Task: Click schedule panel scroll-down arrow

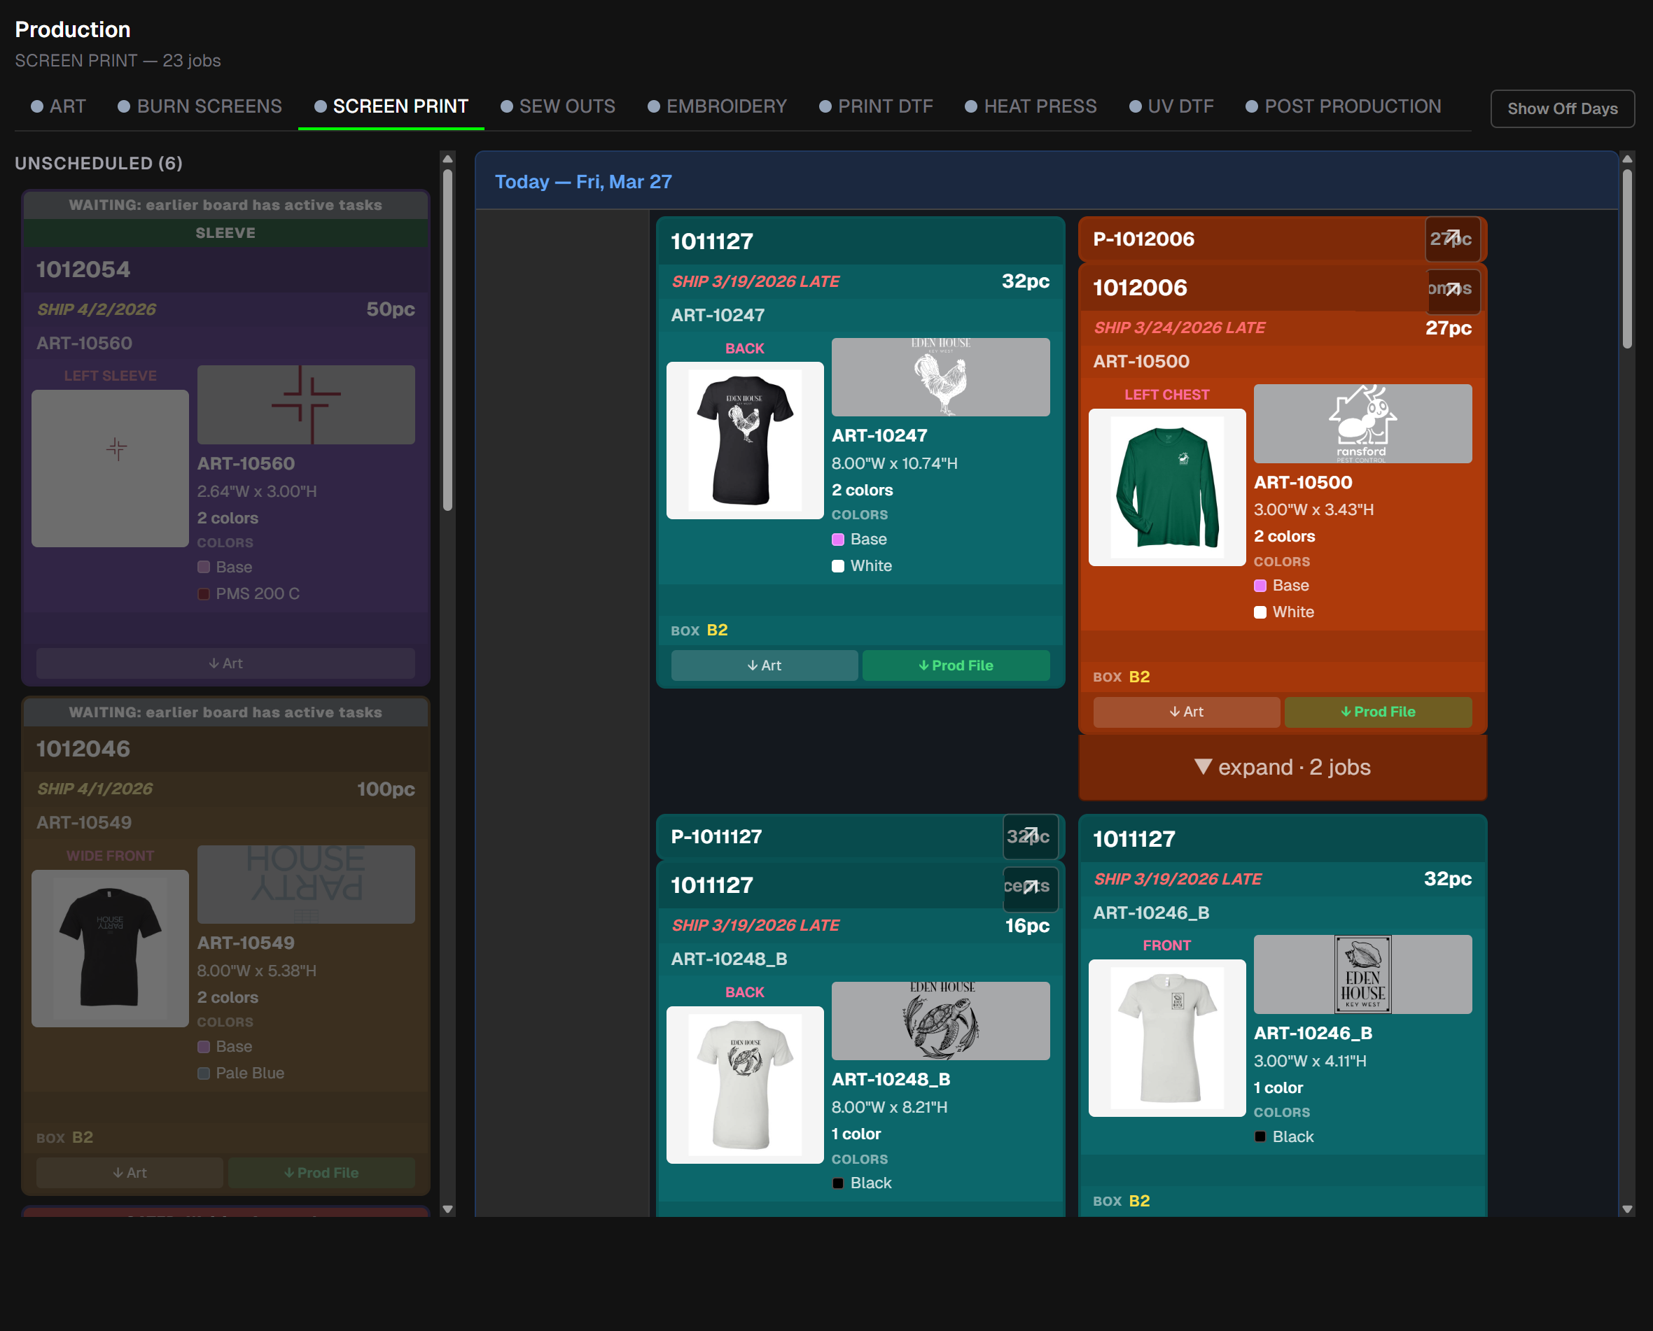Action: 1626,1209
